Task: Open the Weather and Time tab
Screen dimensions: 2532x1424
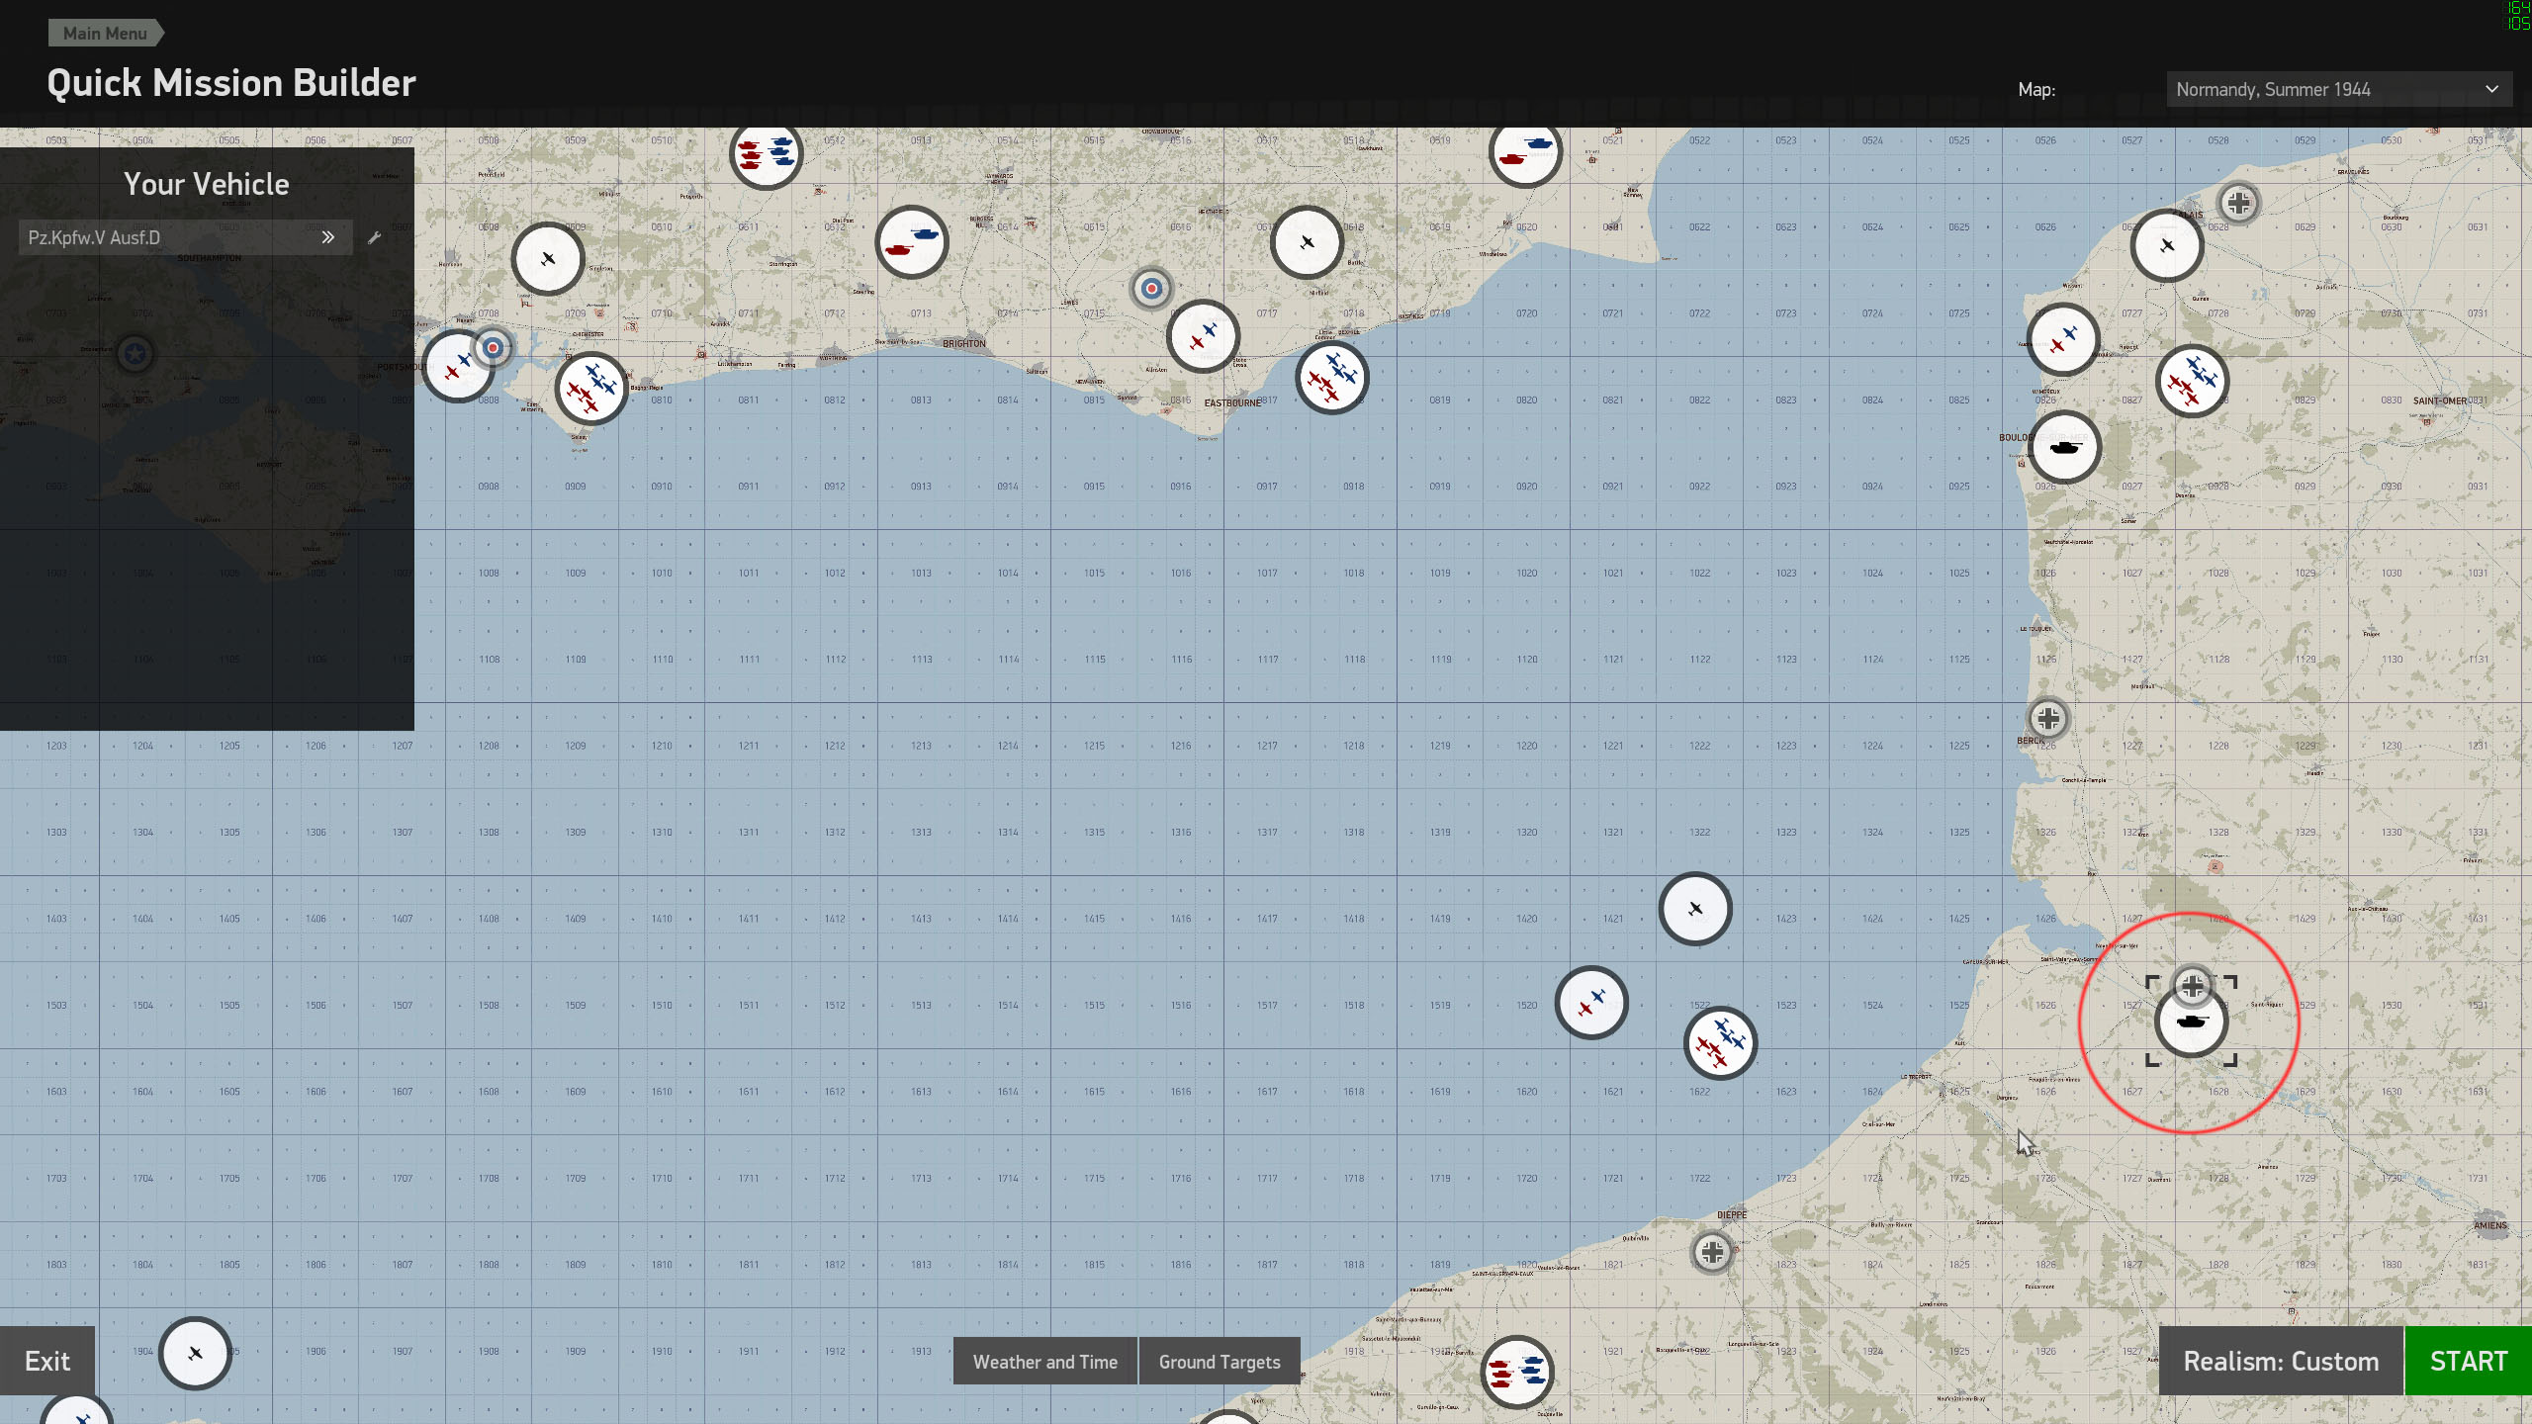Action: tap(1044, 1362)
